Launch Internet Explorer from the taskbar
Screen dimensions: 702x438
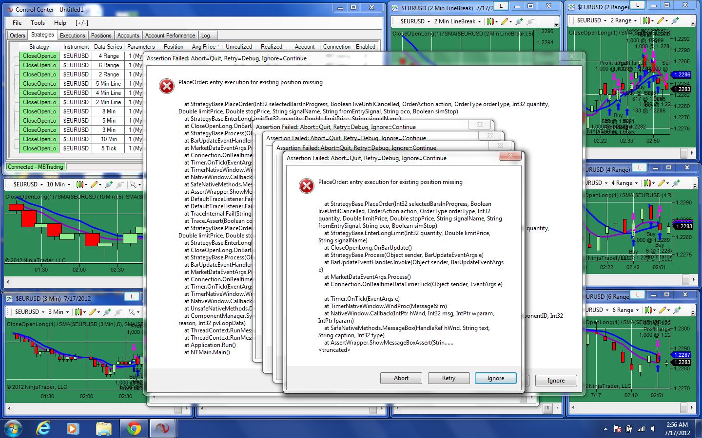pos(43,428)
